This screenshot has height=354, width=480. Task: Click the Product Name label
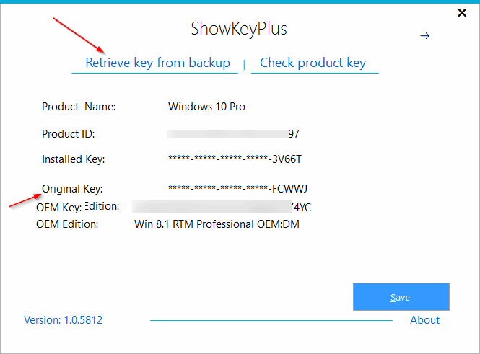click(79, 107)
